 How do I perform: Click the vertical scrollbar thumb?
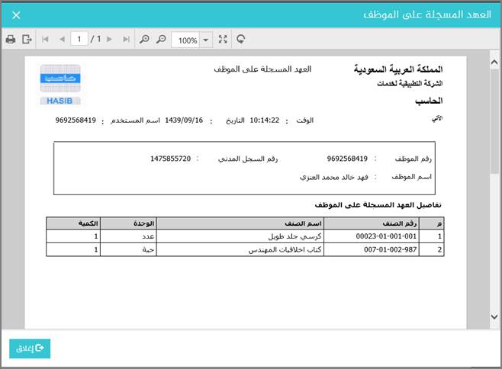coord(494,121)
